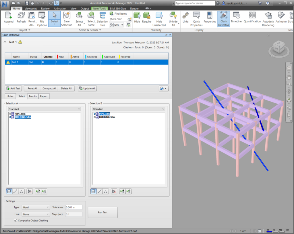Viewport: 294px width, 234px height.
Task: Collapse the Test 1 header section
Action: 5,42
